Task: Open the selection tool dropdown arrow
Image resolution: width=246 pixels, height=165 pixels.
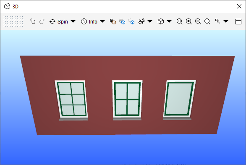Action: 226,21
